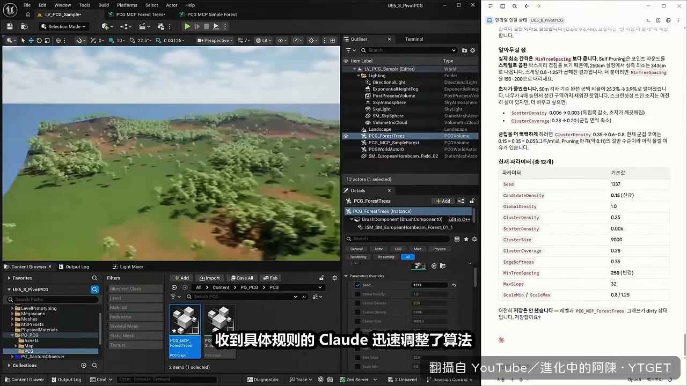The height and width of the screenshot is (386, 687).
Task: Save the current level with the floppy disk icon
Action: 9,26
